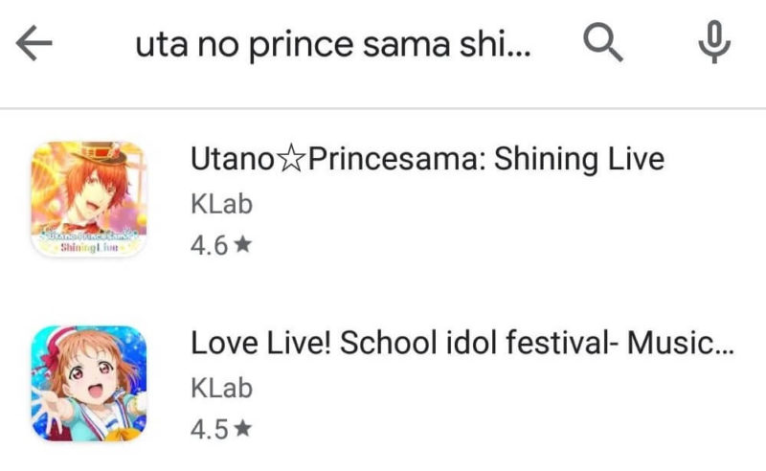Tap the magnifying glass search icon

pos(603,42)
